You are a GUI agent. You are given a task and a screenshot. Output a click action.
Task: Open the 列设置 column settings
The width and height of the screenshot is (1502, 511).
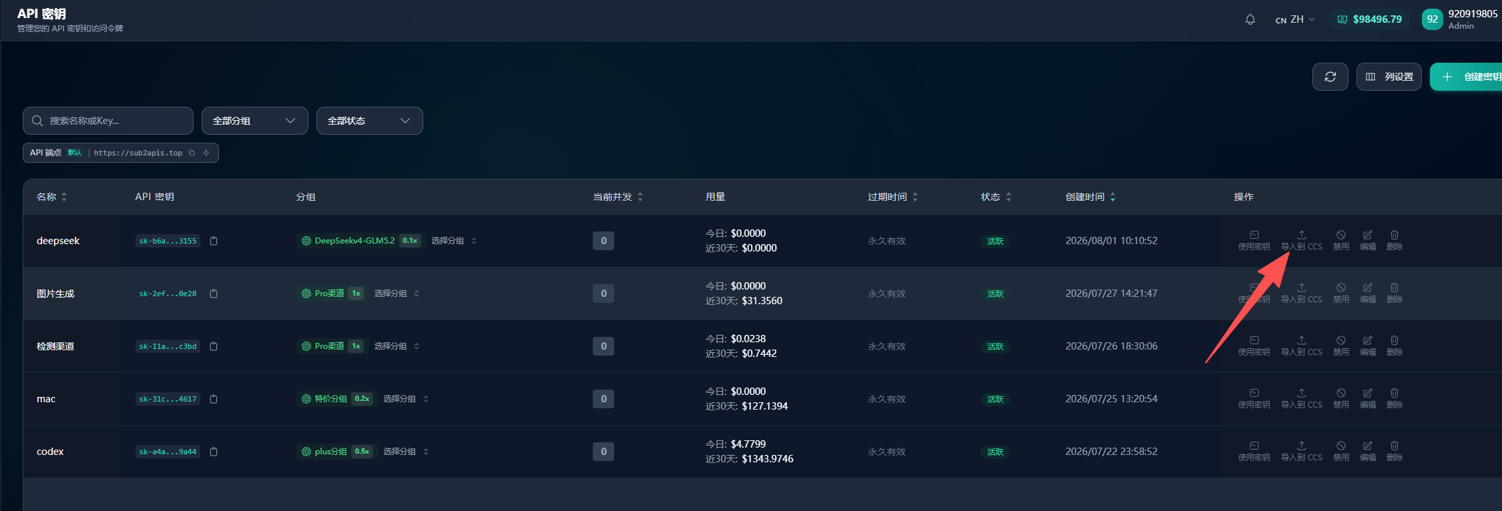1389,77
